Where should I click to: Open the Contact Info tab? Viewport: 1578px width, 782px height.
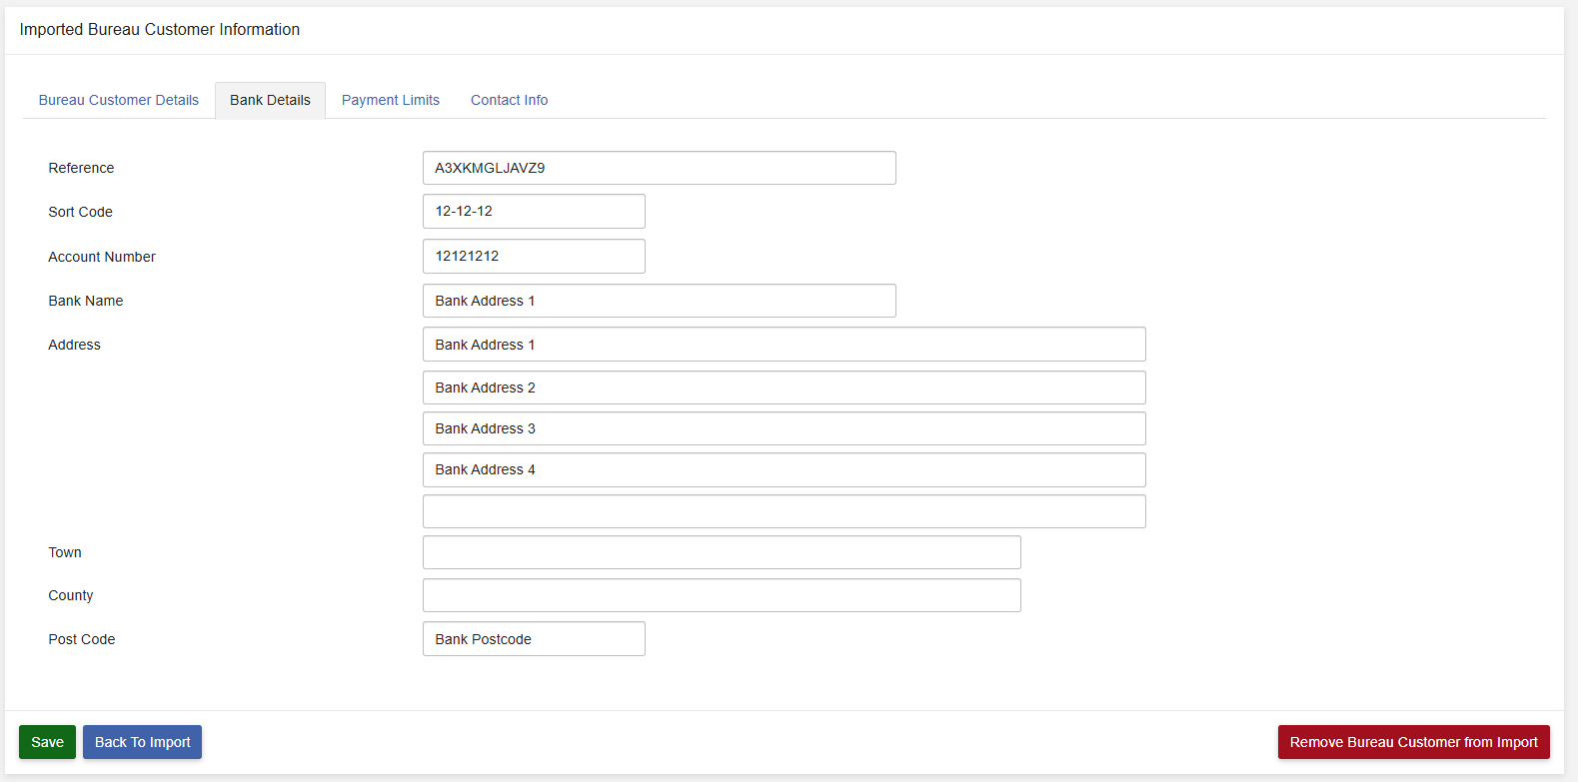click(x=509, y=100)
